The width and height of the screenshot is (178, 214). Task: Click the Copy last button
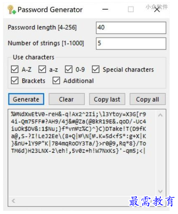107,99
